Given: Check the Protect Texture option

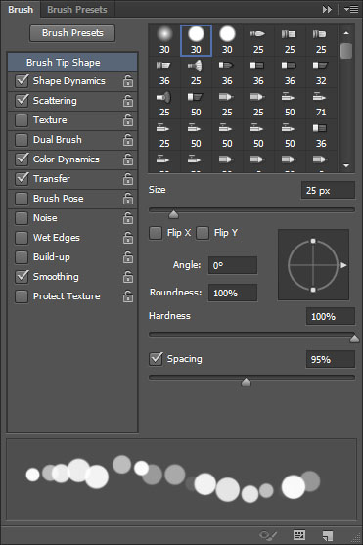Looking at the screenshot, I should pos(22,296).
